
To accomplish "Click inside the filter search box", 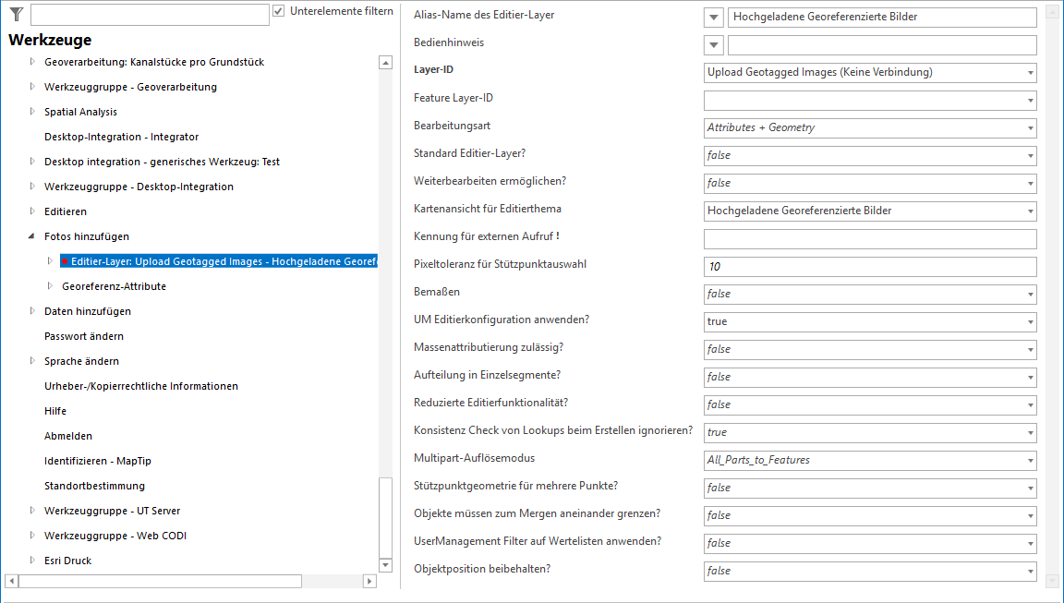I will click(148, 16).
